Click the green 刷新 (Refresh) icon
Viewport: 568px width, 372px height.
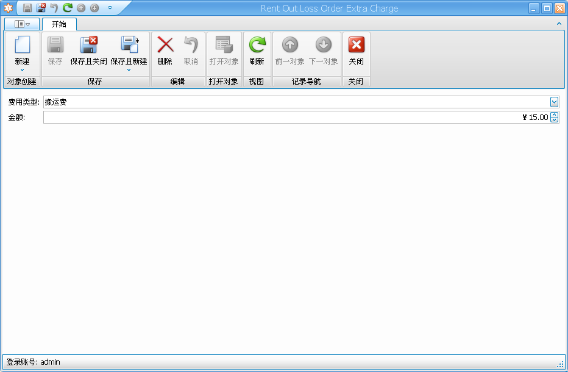point(257,45)
